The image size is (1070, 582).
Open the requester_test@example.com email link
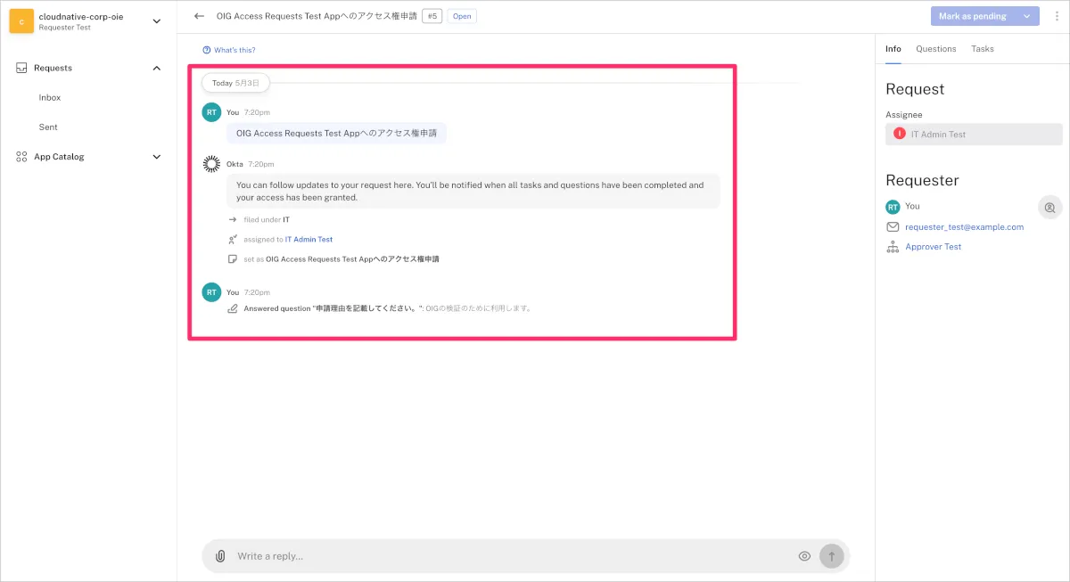tap(964, 227)
